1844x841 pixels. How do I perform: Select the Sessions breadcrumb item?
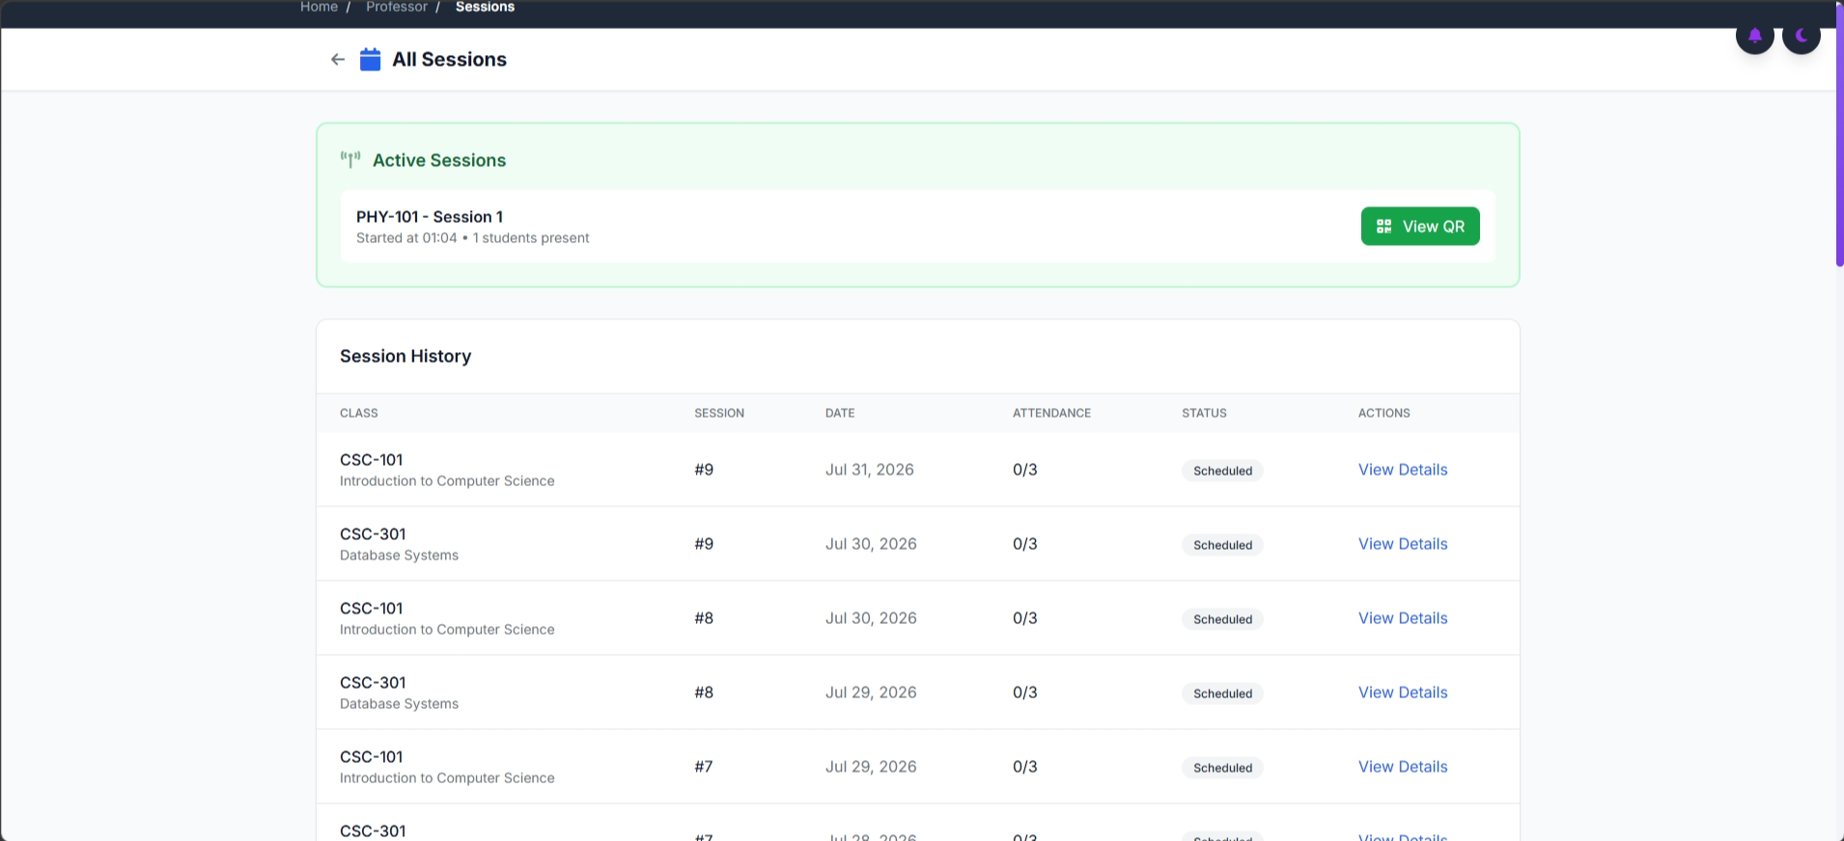485,7
